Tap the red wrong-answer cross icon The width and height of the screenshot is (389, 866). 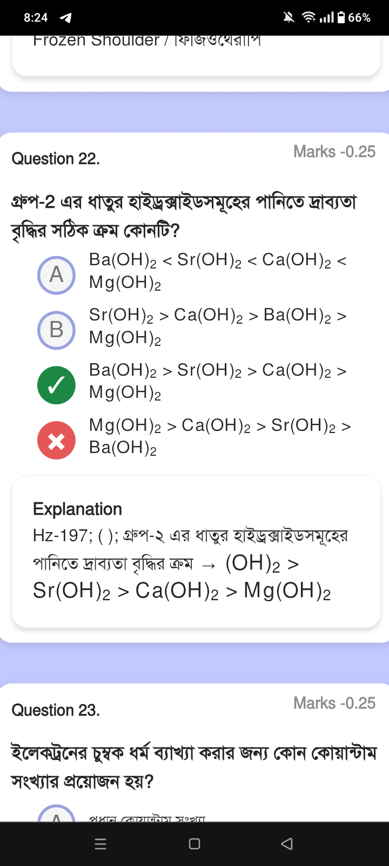[56, 441]
